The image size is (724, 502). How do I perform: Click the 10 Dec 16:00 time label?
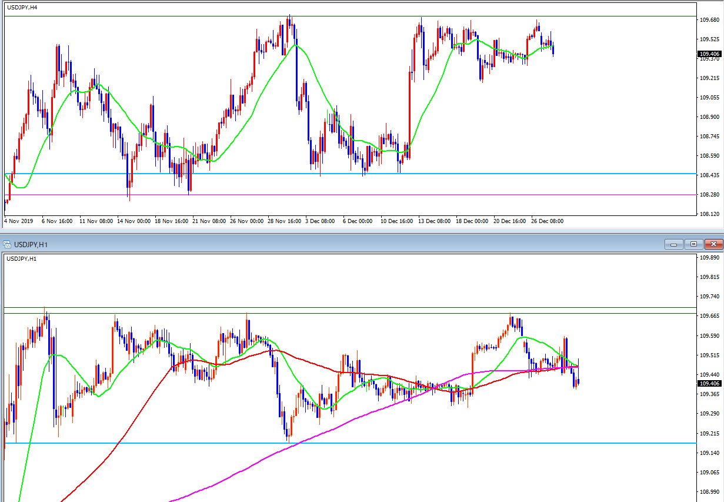click(398, 221)
